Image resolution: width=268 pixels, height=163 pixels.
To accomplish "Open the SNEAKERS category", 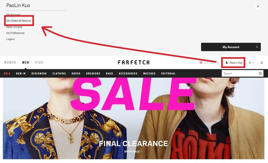I will click(x=93, y=73).
